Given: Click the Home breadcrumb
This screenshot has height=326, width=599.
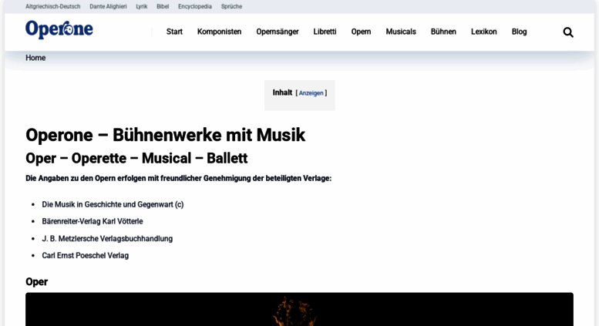Looking at the screenshot, I should point(35,58).
